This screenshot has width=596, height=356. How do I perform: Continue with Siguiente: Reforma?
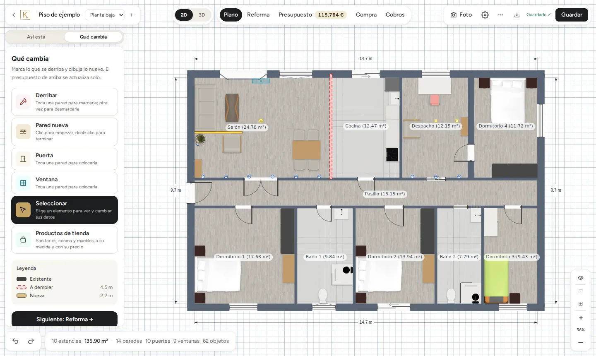tap(65, 319)
